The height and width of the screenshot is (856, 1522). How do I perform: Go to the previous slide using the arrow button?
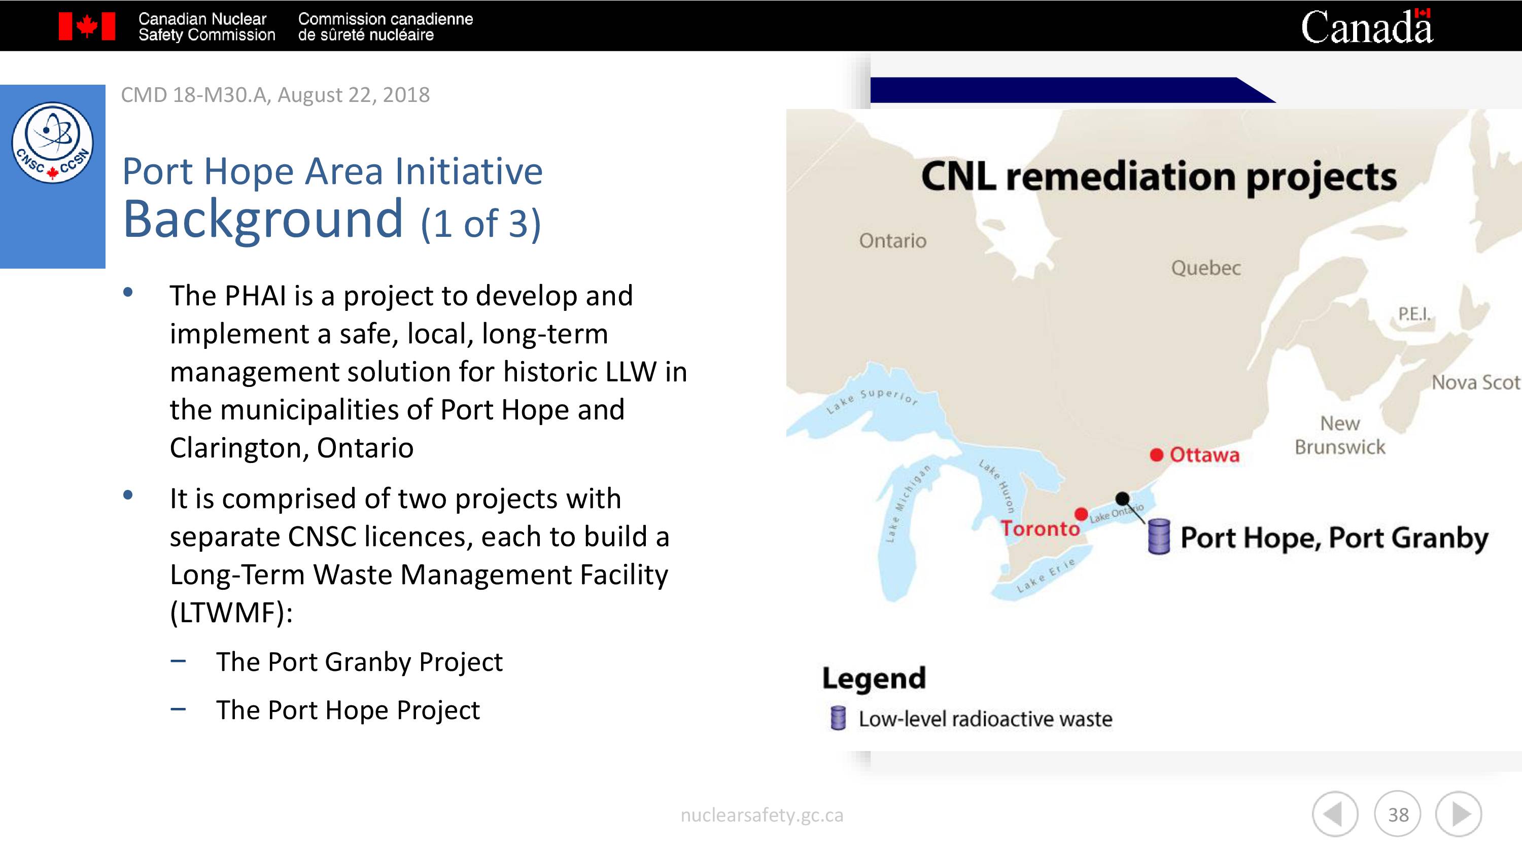pos(1335,814)
